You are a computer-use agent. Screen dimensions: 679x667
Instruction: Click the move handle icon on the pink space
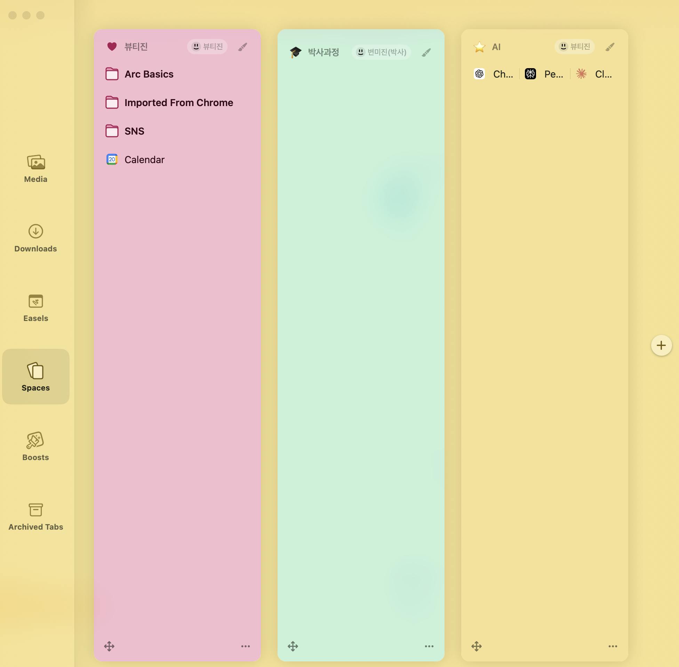click(109, 646)
